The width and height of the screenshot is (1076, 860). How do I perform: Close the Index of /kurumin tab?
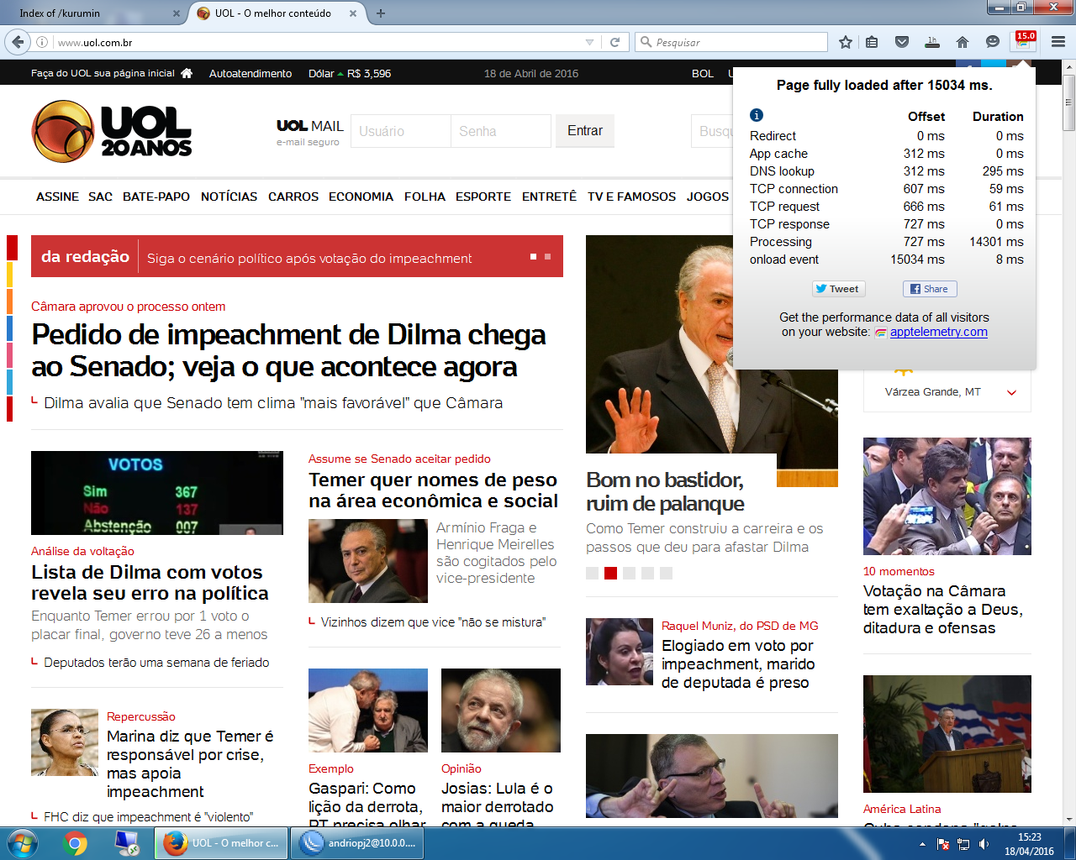coord(176,13)
